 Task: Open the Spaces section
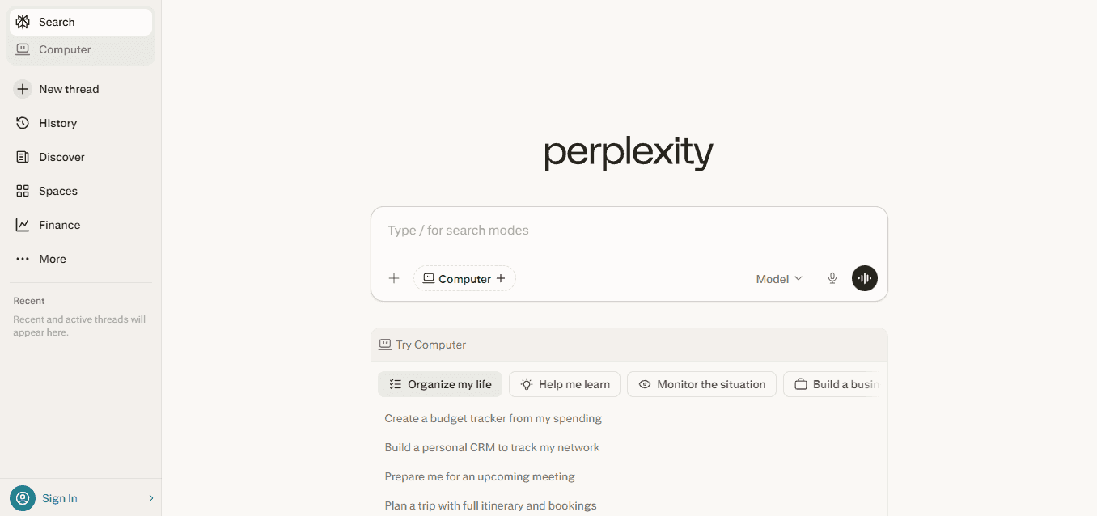[x=58, y=190]
